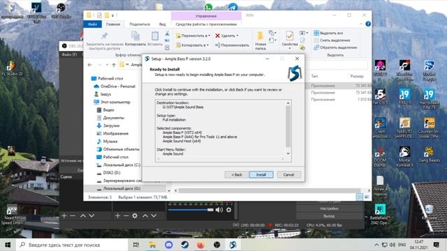Open Документы folder in tree
The width and height of the screenshot is (447, 251).
pos(113,118)
